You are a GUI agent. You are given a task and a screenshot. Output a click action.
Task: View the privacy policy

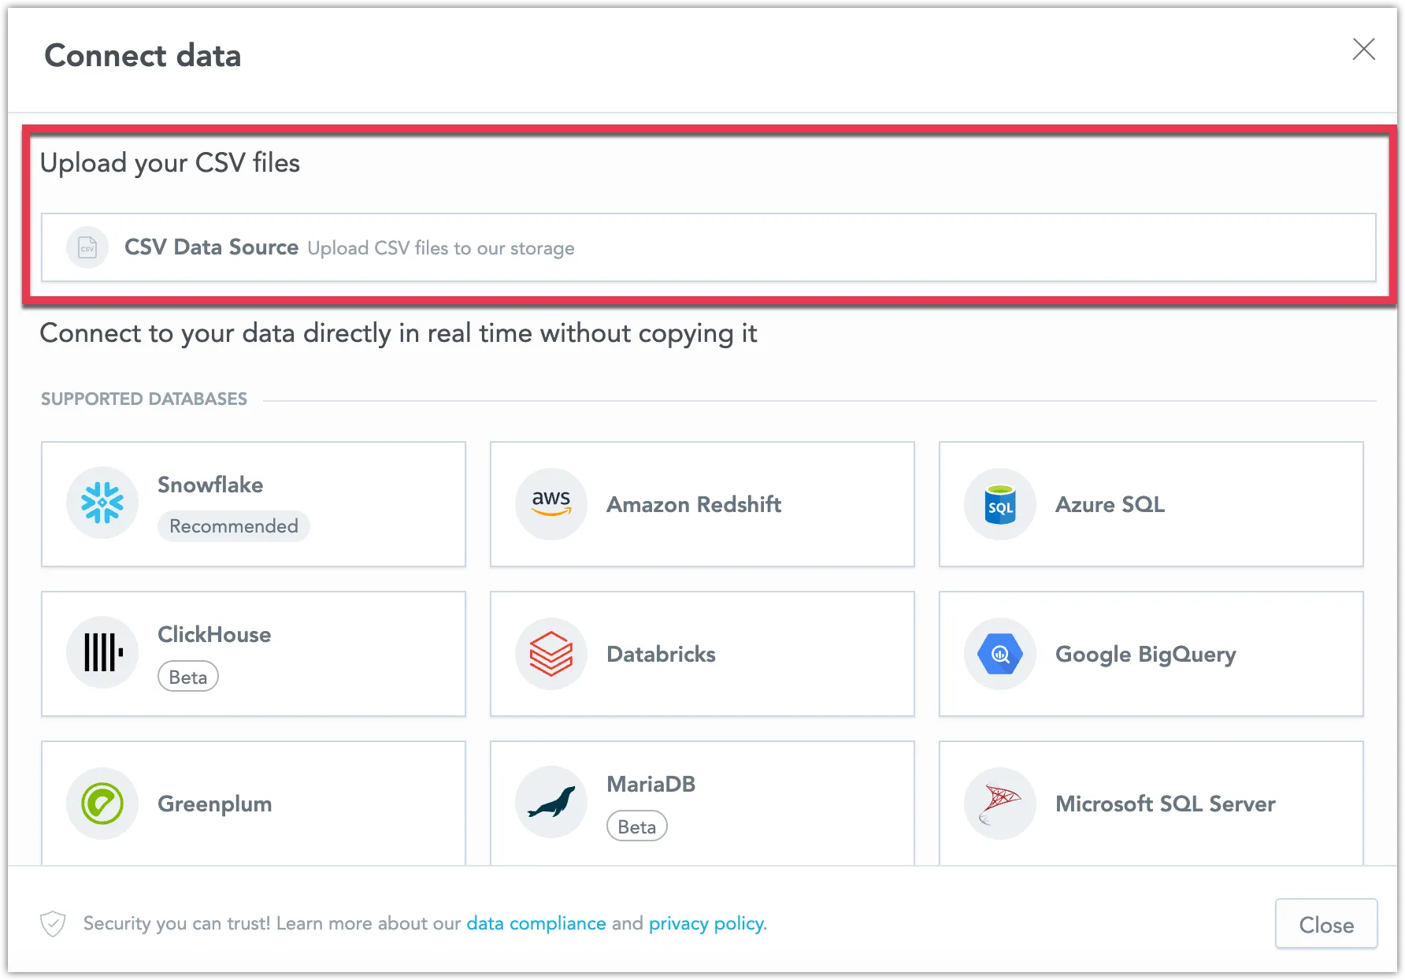[x=706, y=923]
